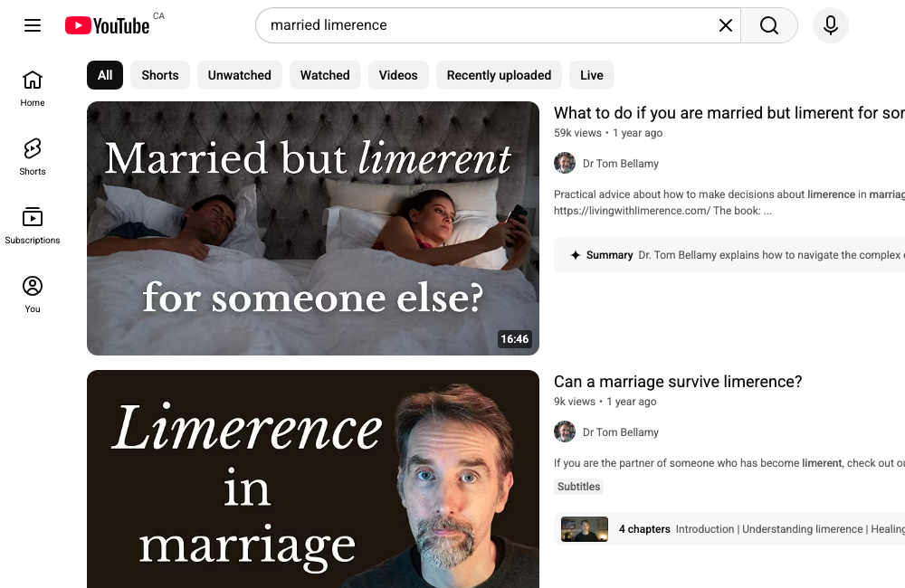Viewport: 905px width, 588px height.
Task: Click channel avatar on first result
Action: tap(565, 164)
